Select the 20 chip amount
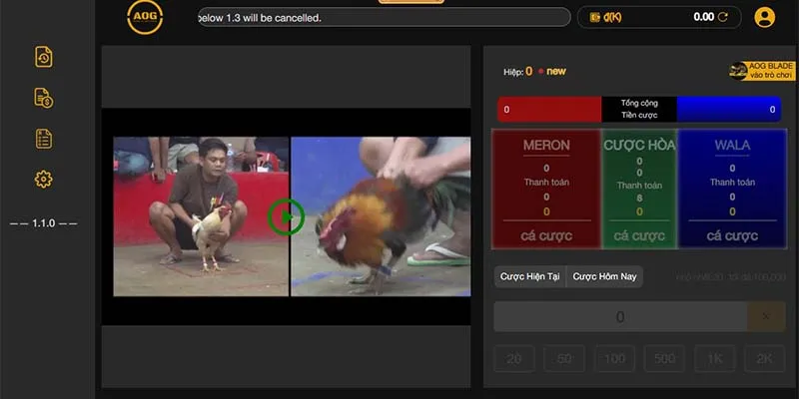Image resolution: width=799 pixels, height=399 pixels. point(514,357)
